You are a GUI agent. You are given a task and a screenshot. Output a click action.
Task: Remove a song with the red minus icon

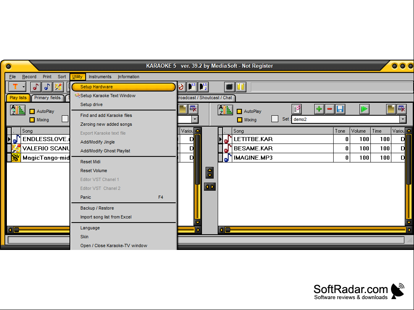tap(330, 109)
